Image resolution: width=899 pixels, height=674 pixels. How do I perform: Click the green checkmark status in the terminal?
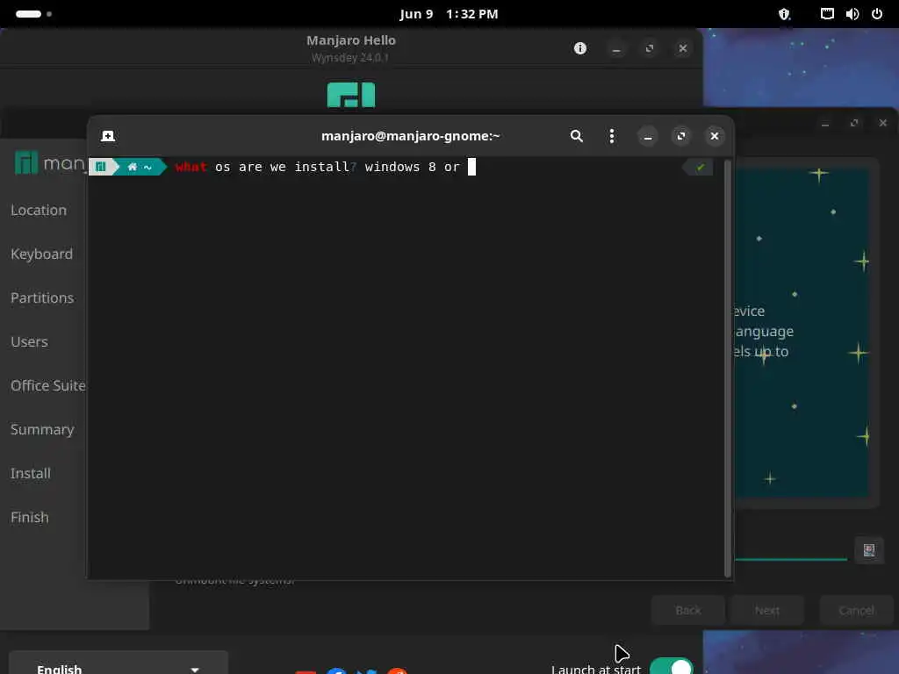[x=700, y=167]
